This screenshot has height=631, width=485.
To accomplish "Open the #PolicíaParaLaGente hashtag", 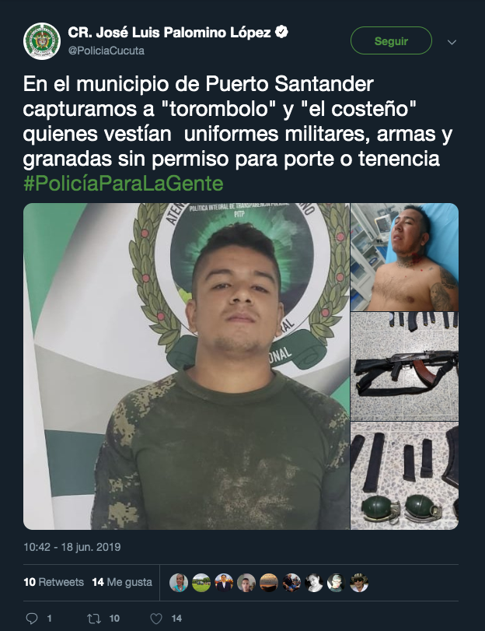I will [124, 184].
